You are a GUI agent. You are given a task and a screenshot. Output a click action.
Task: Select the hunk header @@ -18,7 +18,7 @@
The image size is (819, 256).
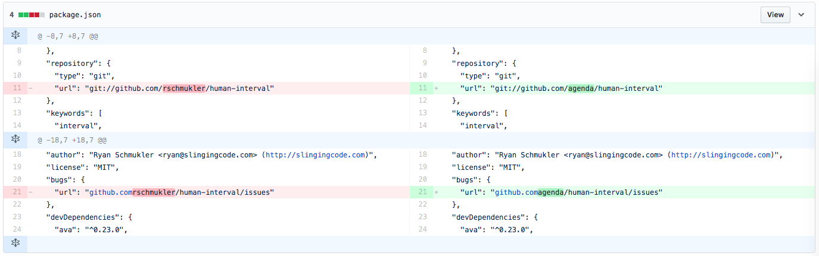(72, 140)
